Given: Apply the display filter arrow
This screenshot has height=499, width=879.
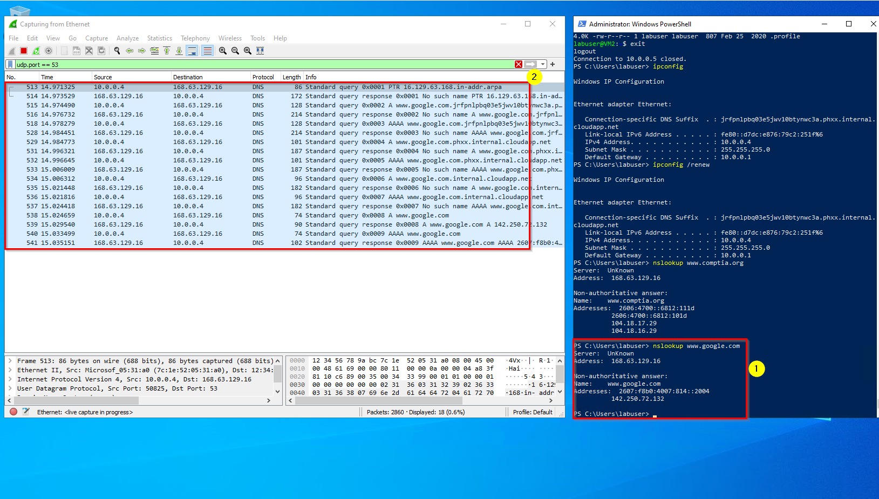Looking at the screenshot, I should (531, 64).
